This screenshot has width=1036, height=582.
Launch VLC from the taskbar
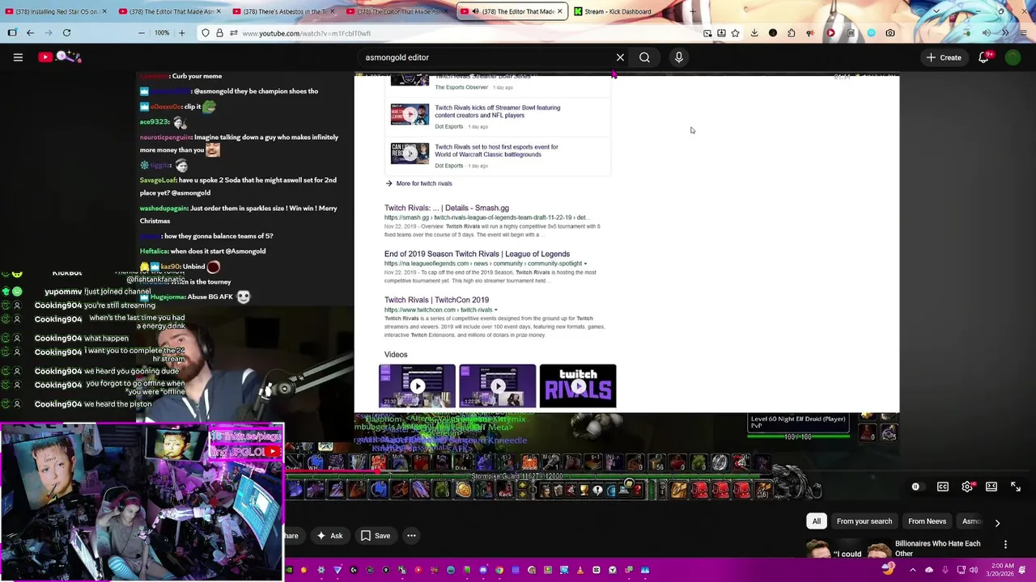pyautogui.click(x=580, y=570)
